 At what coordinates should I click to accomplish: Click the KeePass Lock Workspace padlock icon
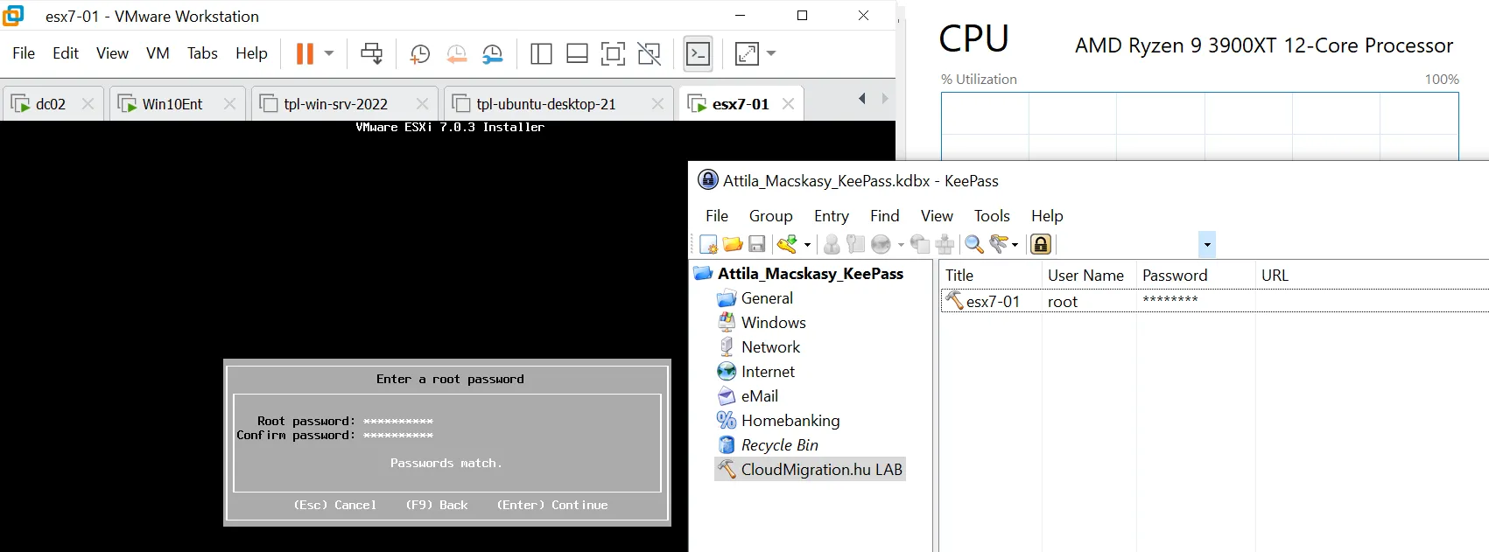click(x=1041, y=244)
